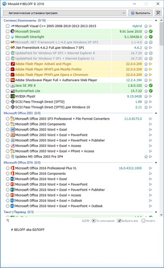Viewport: 164px width, 268px height.
Task: Select Office 2016 Word + Excel + Outlook radio
Action: tap(8, 201)
